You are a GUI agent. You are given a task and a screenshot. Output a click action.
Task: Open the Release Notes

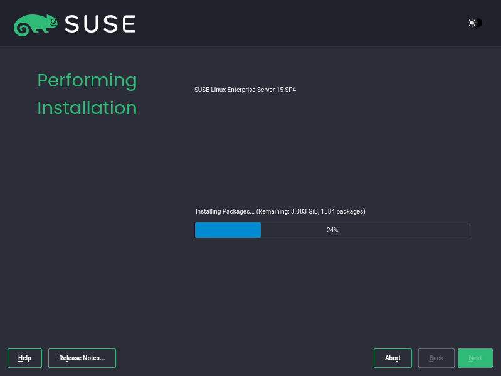coord(82,358)
